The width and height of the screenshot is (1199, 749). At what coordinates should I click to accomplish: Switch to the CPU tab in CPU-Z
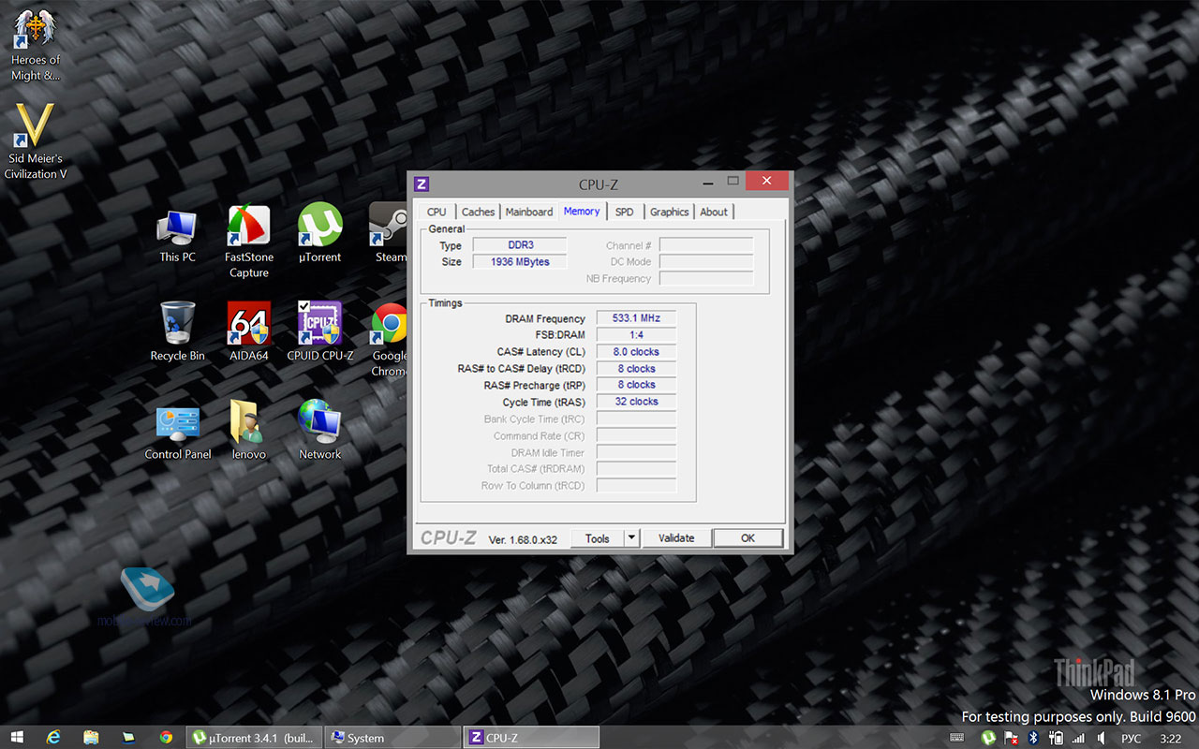click(437, 213)
